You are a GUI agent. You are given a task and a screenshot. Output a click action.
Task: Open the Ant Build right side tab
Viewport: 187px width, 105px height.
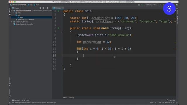pos(177,20)
